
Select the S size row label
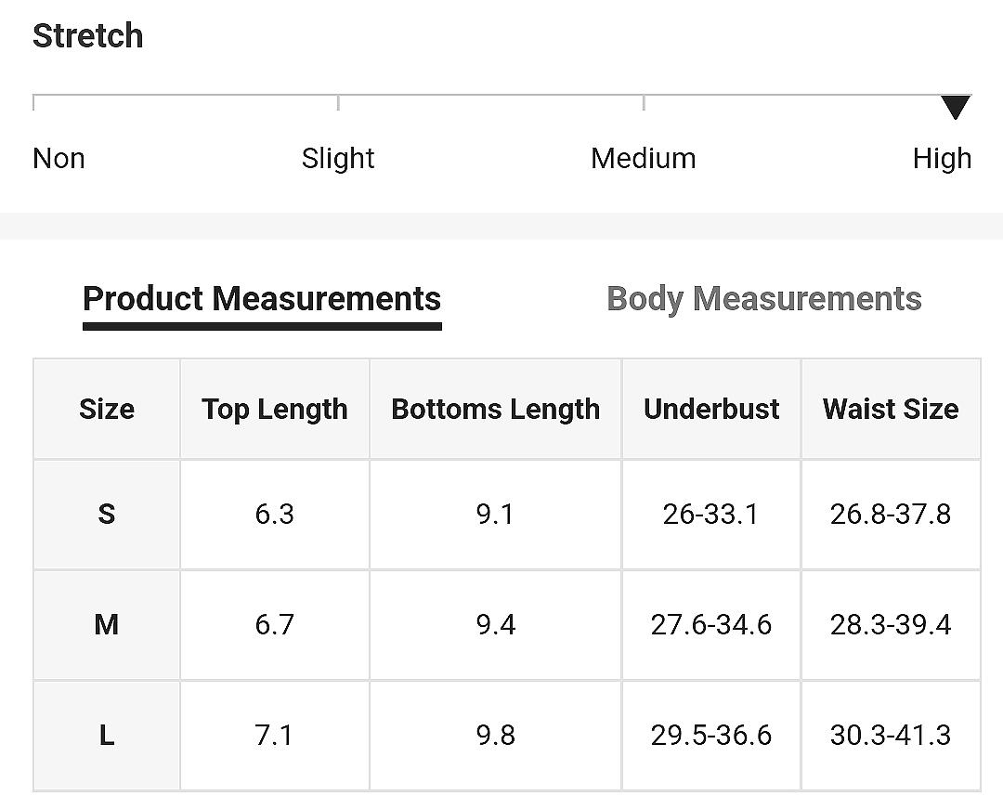point(107,515)
